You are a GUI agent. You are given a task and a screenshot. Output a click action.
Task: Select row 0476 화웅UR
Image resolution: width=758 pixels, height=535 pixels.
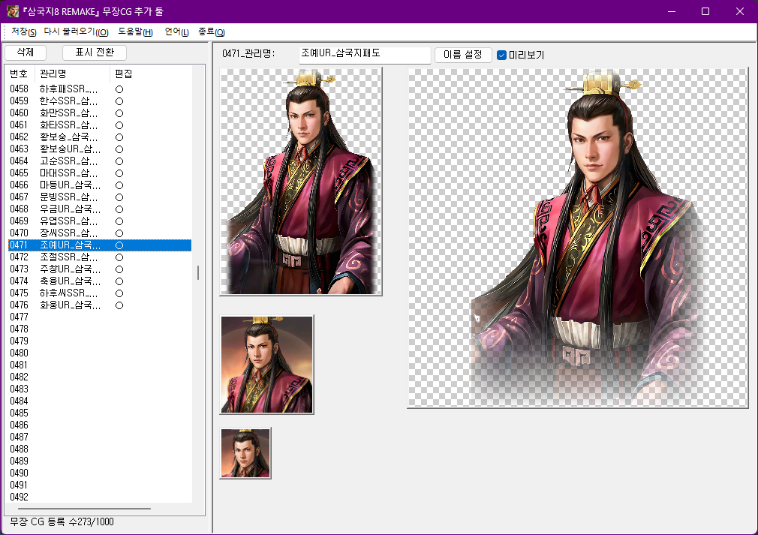100,305
